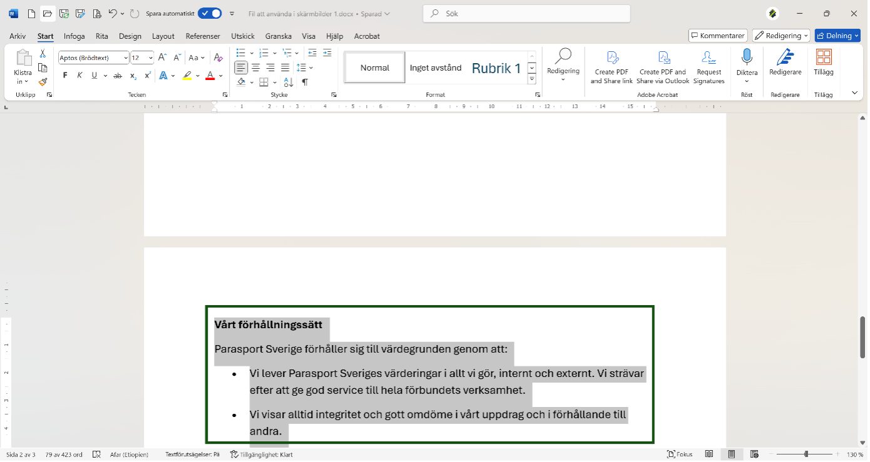Image resolution: width=870 pixels, height=462 pixels.
Task: Open the font name dropdown Aptos (Brödtext)
Action: click(x=126, y=58)
